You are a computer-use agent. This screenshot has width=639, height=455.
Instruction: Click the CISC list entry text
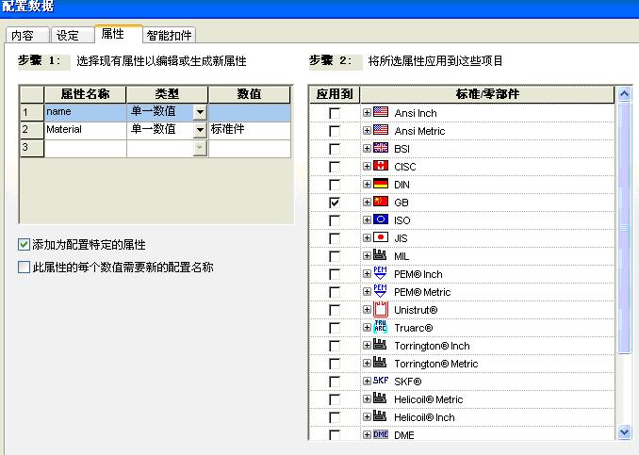[x=404, y=167]
